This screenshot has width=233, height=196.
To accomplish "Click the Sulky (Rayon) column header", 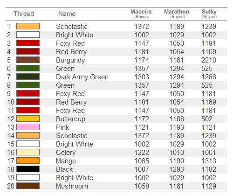I will click(209, 14).
